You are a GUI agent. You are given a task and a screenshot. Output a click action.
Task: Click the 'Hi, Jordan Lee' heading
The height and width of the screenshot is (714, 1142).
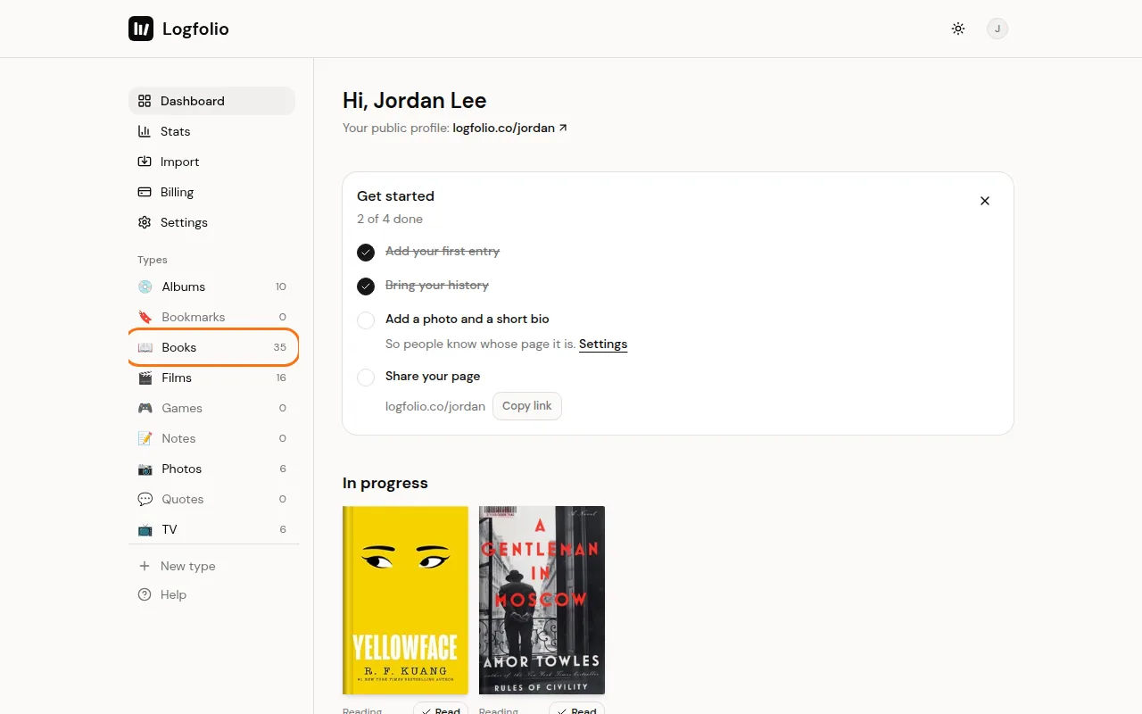pos(415,101)
